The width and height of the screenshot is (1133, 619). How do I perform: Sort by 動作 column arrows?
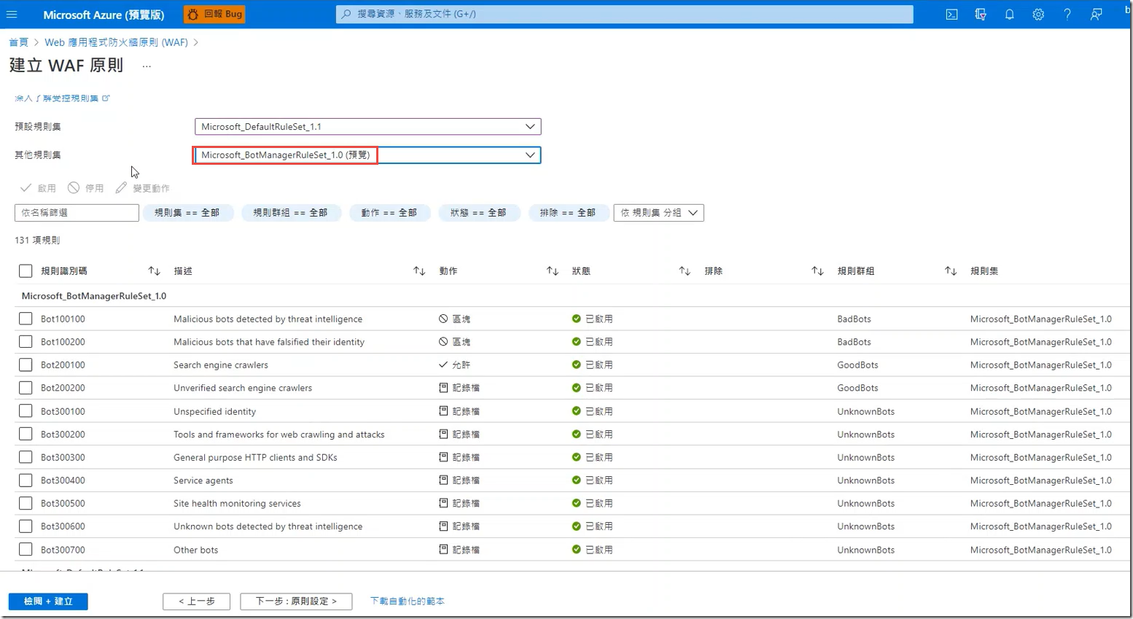coord(553,271)
